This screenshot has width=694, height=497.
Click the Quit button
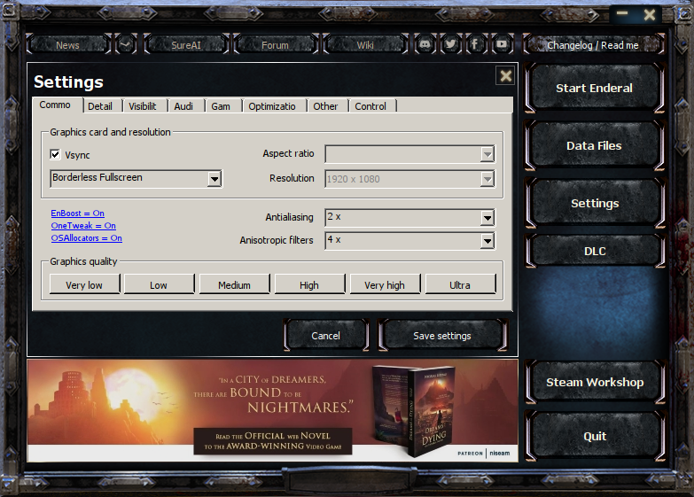(x=595, y=436)
